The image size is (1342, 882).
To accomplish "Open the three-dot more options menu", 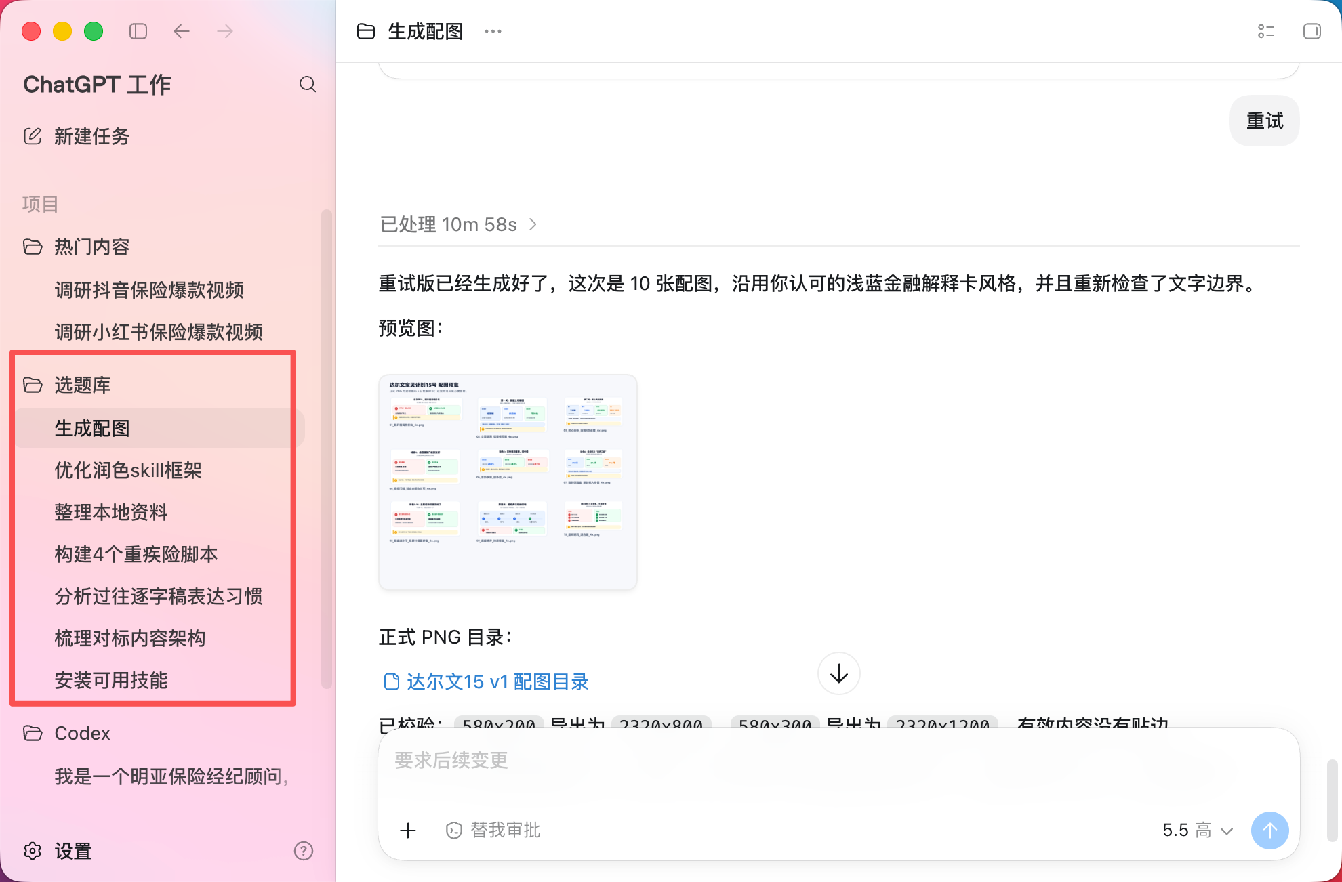I will coord(493,31).
